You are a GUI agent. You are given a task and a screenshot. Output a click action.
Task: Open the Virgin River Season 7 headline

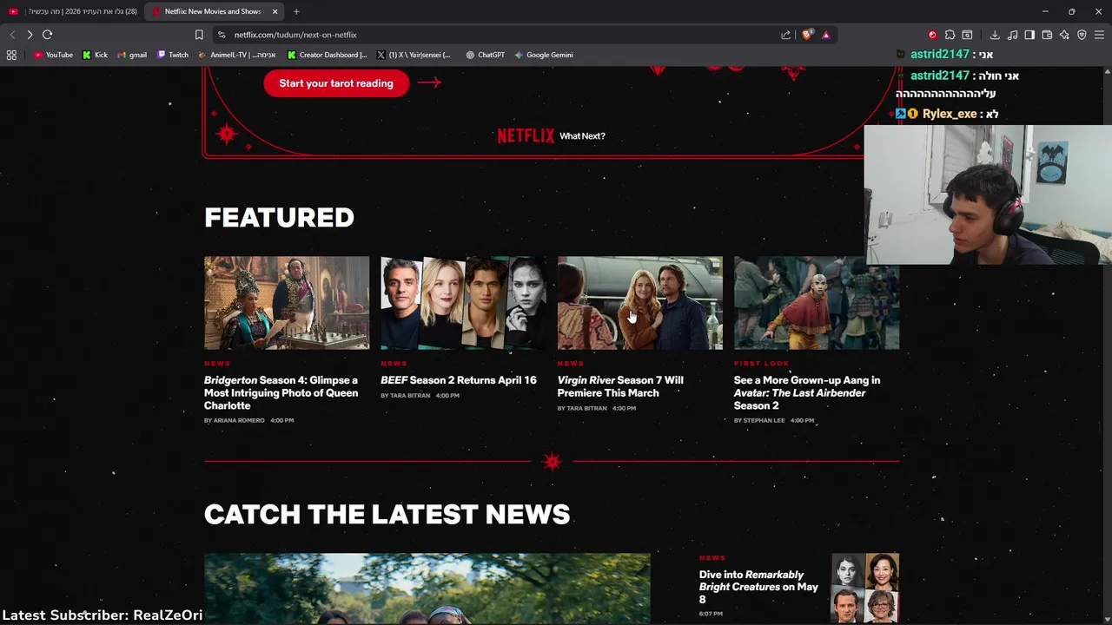pyautogui.click(x=620, y=386)
